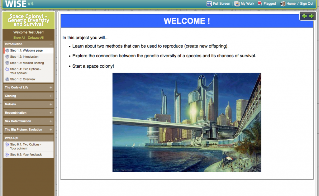The width and height of the screenshot is (319, 196).
Task: Click the 'Learn about two methods' bullet
Action: 150,46
